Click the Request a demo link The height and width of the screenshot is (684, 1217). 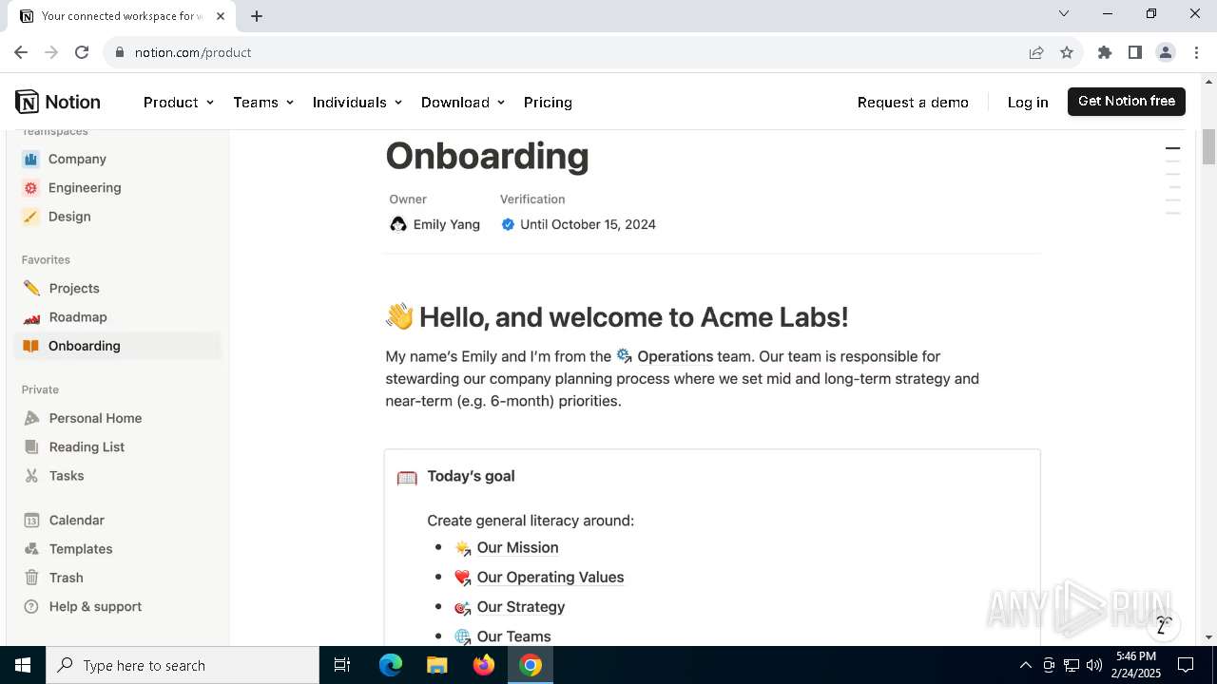pyautogui.click(x=913, y=103)
